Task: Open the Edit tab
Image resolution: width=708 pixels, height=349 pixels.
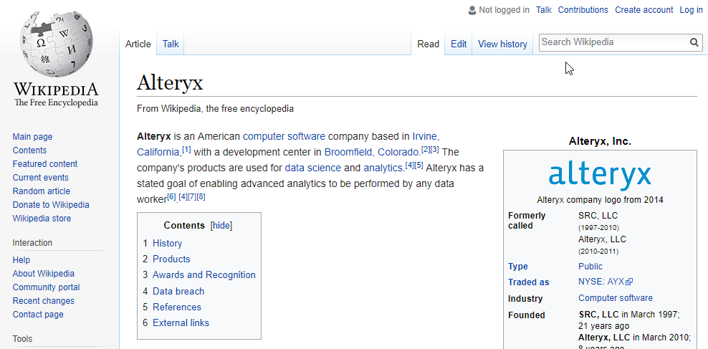Action: (459, 44)
